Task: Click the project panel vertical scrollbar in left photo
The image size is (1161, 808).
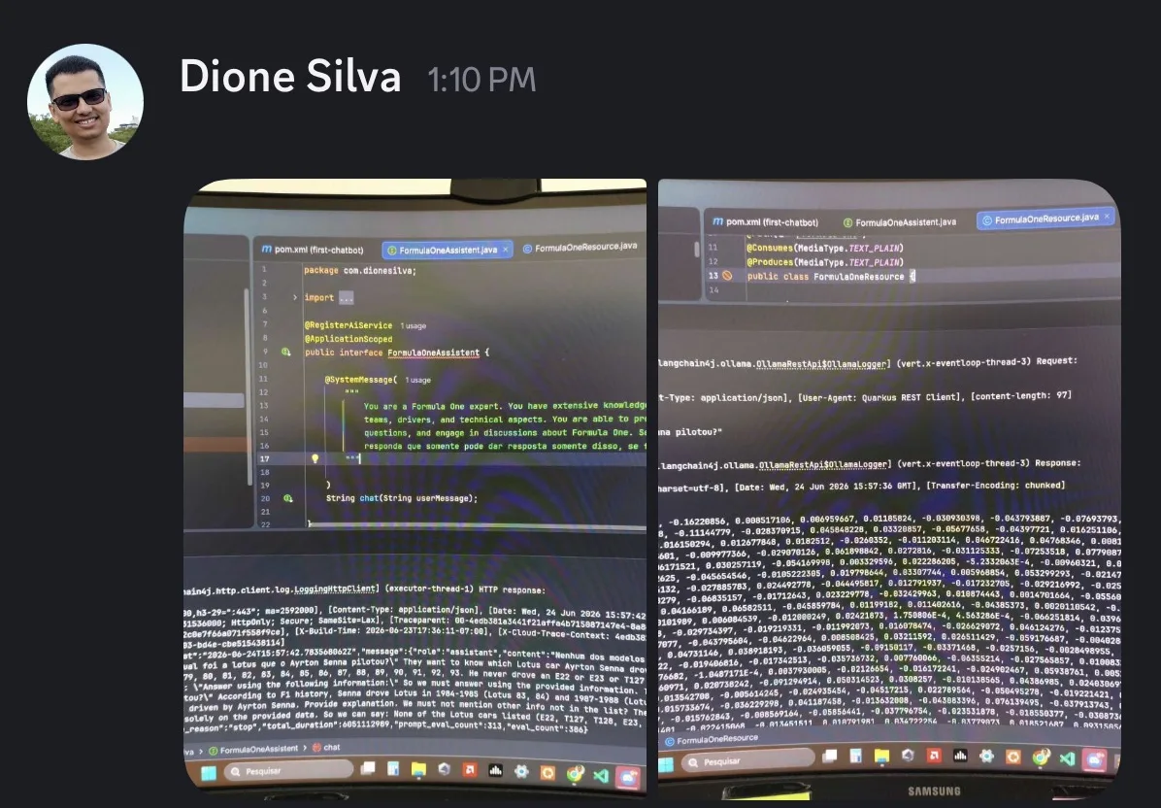Action: click(x=248, y=386)
